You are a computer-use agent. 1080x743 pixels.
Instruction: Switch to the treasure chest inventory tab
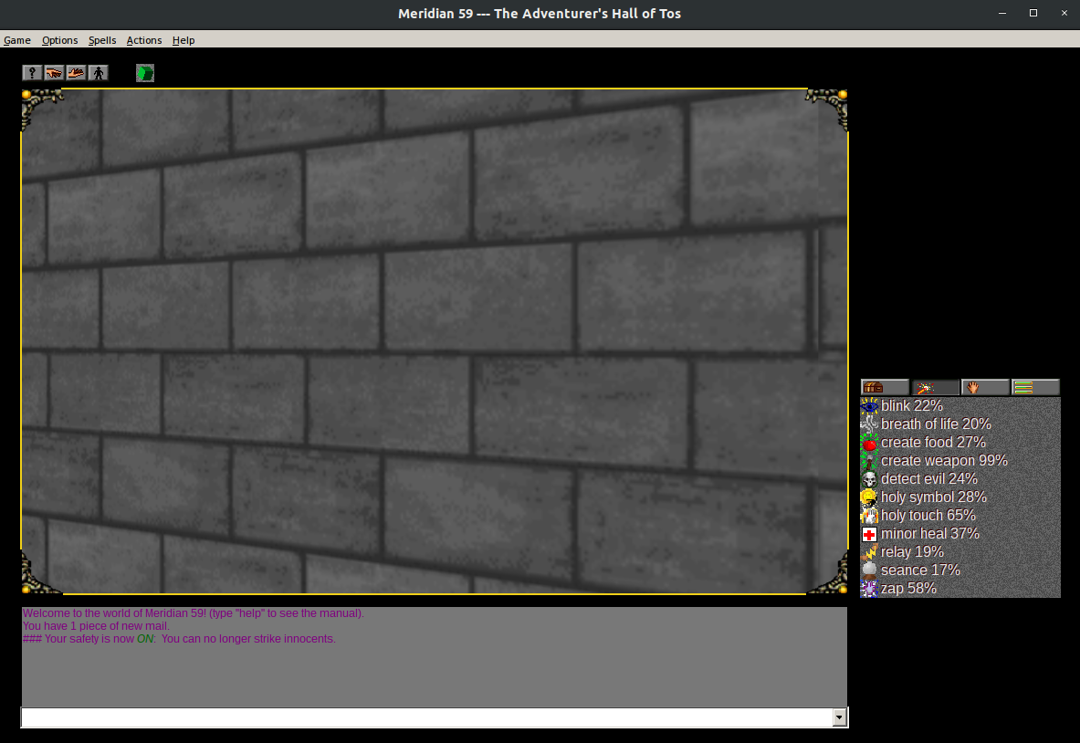(x=885, y=388)
